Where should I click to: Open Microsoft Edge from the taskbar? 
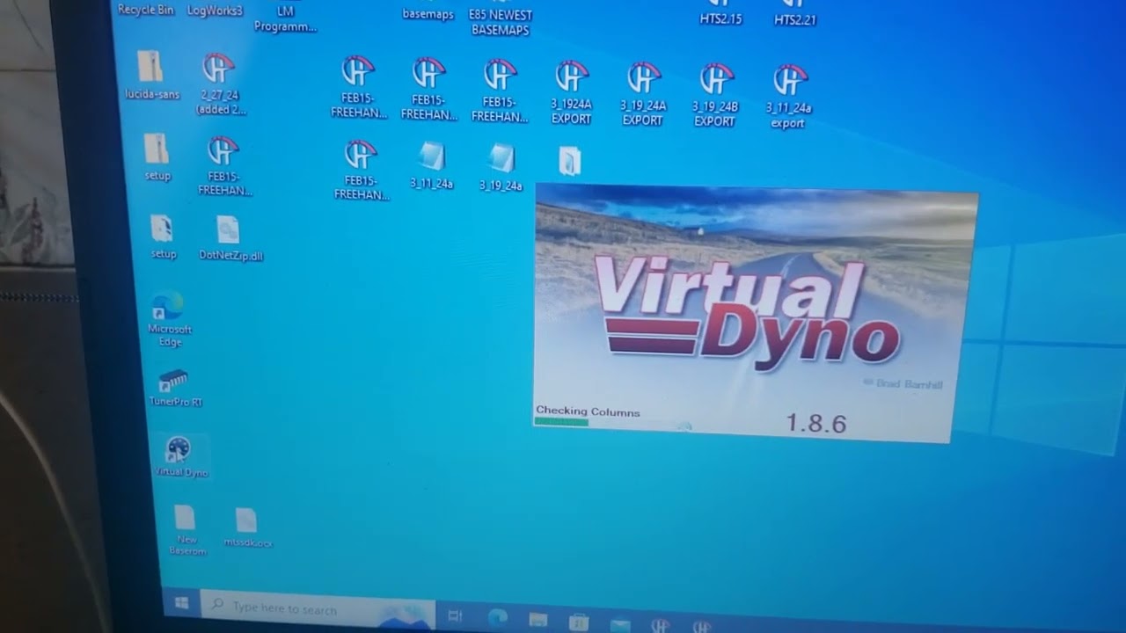pos(497,618)
